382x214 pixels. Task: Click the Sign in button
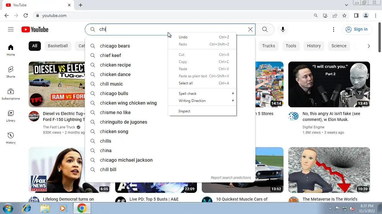click(x=357, y=29)
